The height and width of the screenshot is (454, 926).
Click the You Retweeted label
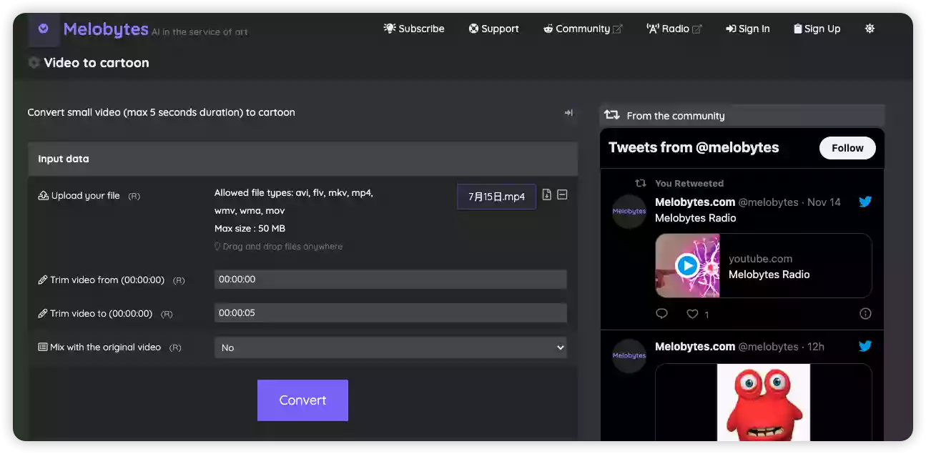pos(689,184)
